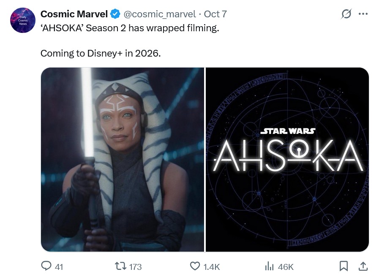The width and height of the screenshot is (379, 280).
Task: Open the three-dot more options menu
Action: (363, 14)
